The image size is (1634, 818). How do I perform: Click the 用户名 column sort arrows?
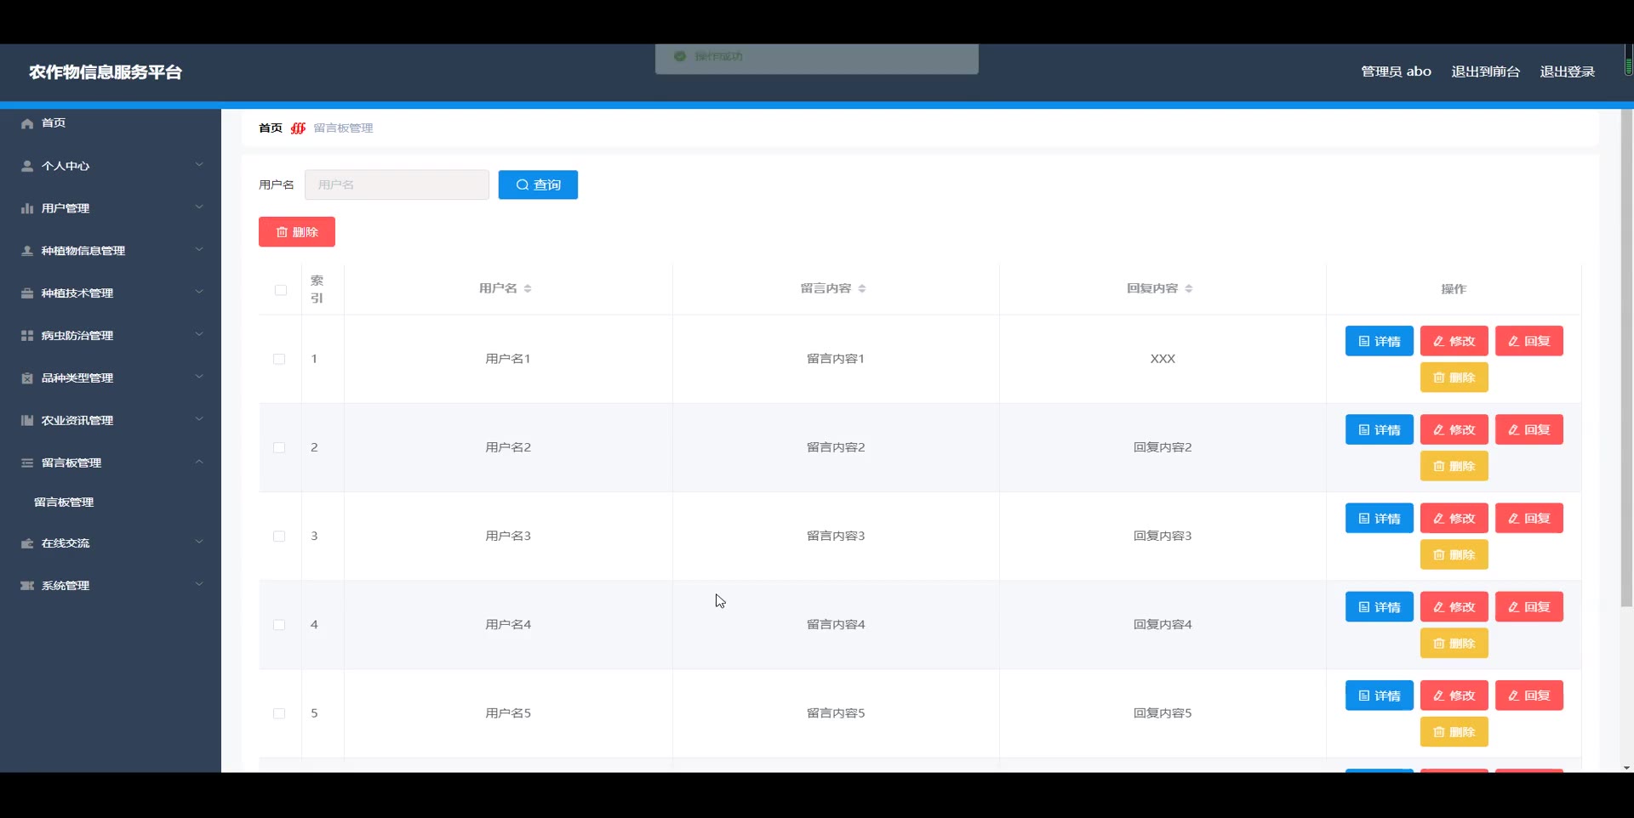[528, 289]
